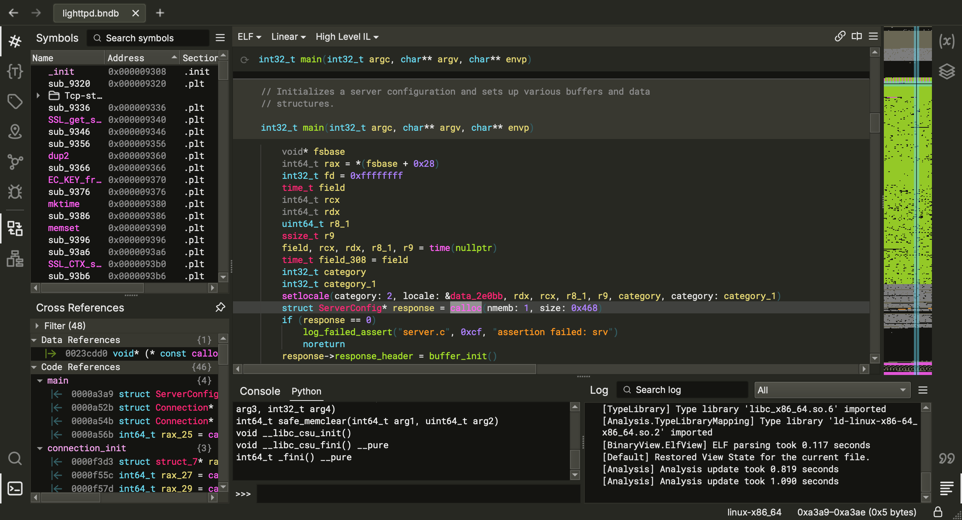Open the magnifier search sidebar icon
The image size is (962, 520).
pos(15,458)
